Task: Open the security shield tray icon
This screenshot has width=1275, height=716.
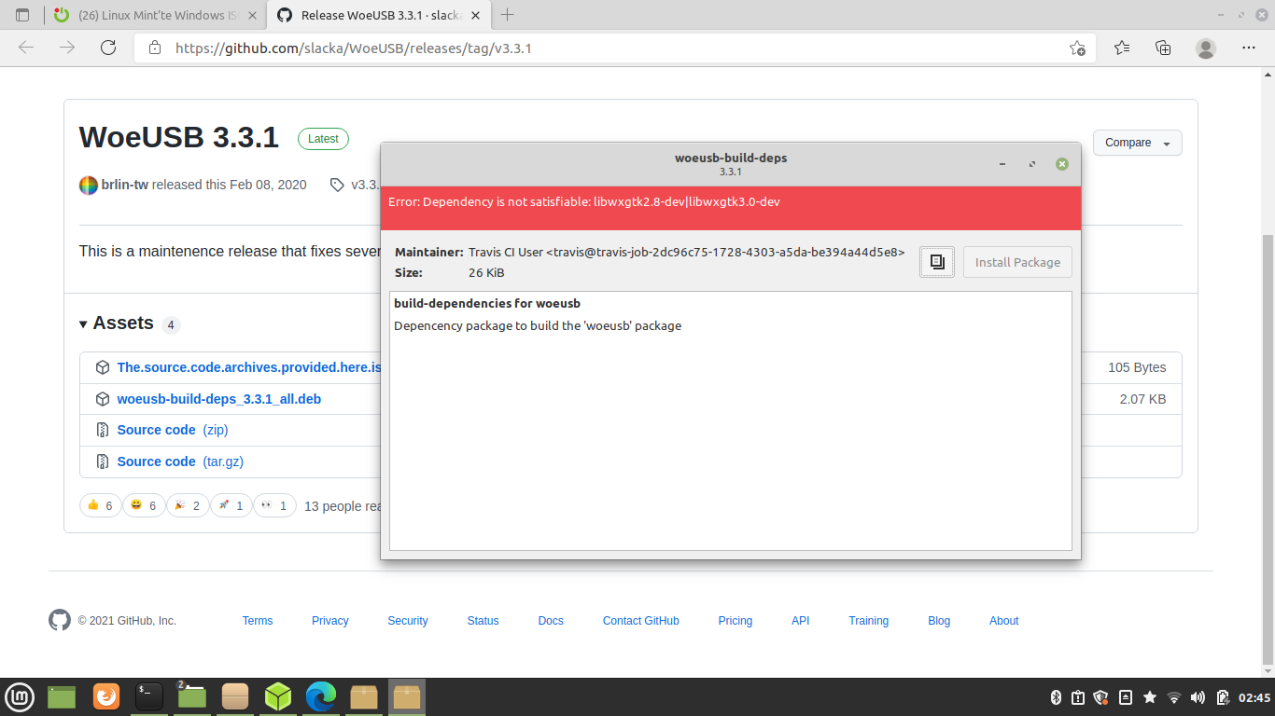Action: [1100, 697]
